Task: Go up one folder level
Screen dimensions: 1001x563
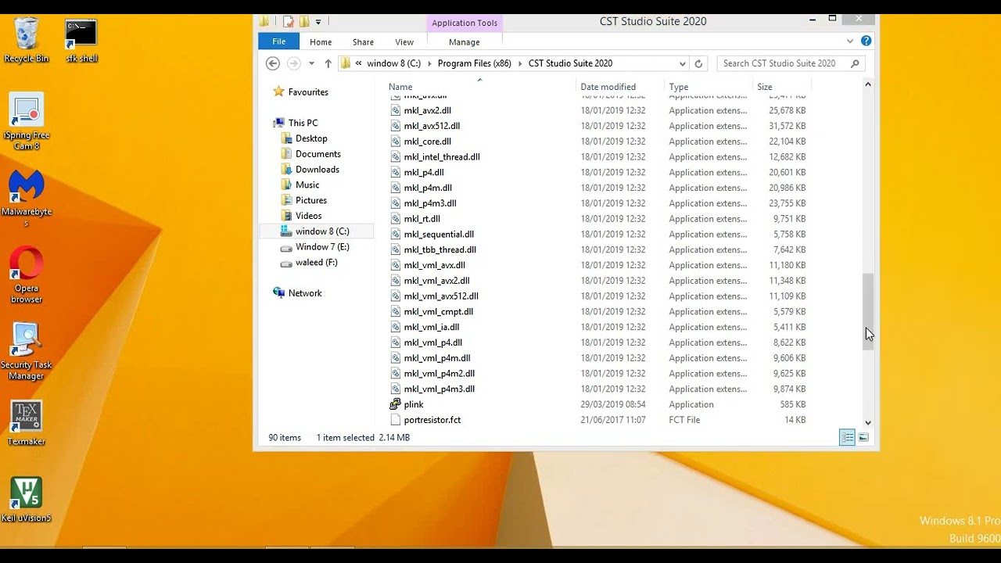Action: click(x=328, y=63)
